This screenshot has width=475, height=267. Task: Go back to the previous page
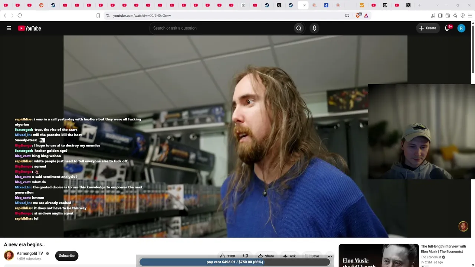[x=5, y=16]
